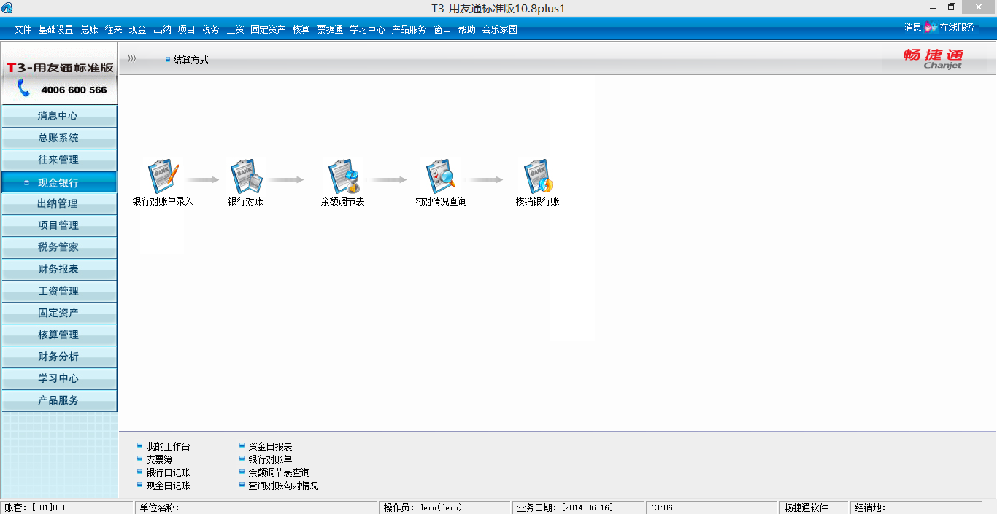Open the 项目 menu
997x514 pixels.
(x=186, y=29)
